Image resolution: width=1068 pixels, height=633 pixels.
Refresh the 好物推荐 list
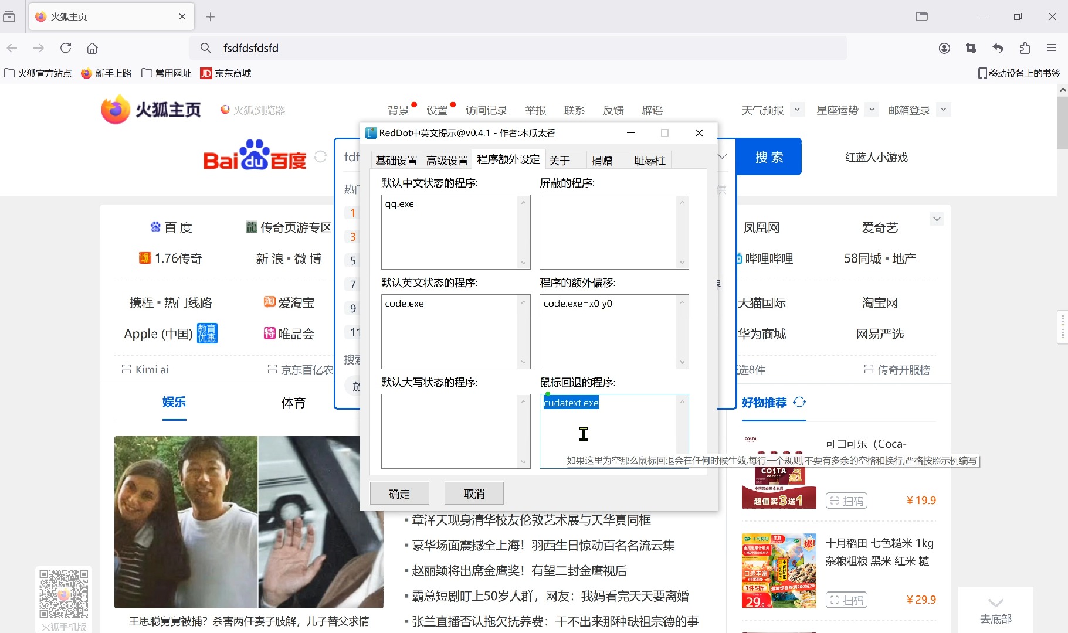click(799, 402)
